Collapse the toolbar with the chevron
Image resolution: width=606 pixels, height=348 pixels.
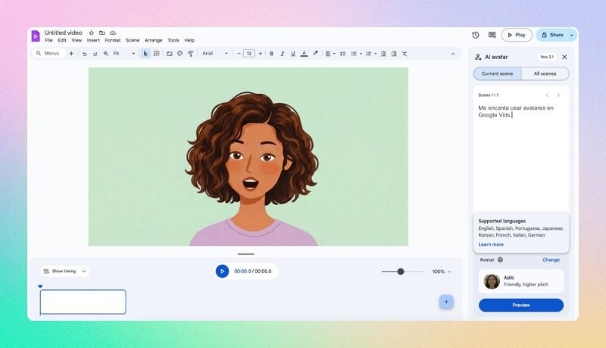click(453, 54)
